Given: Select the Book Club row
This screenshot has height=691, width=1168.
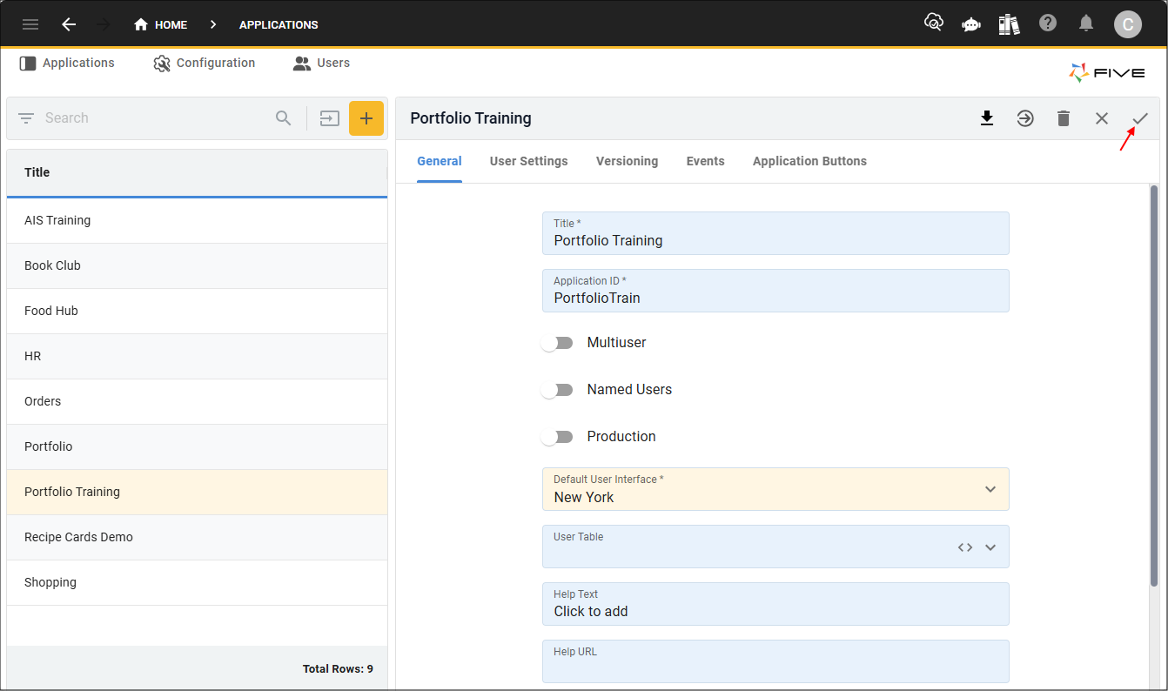Looking at the screenshot, I should click(x=197, y=265).
